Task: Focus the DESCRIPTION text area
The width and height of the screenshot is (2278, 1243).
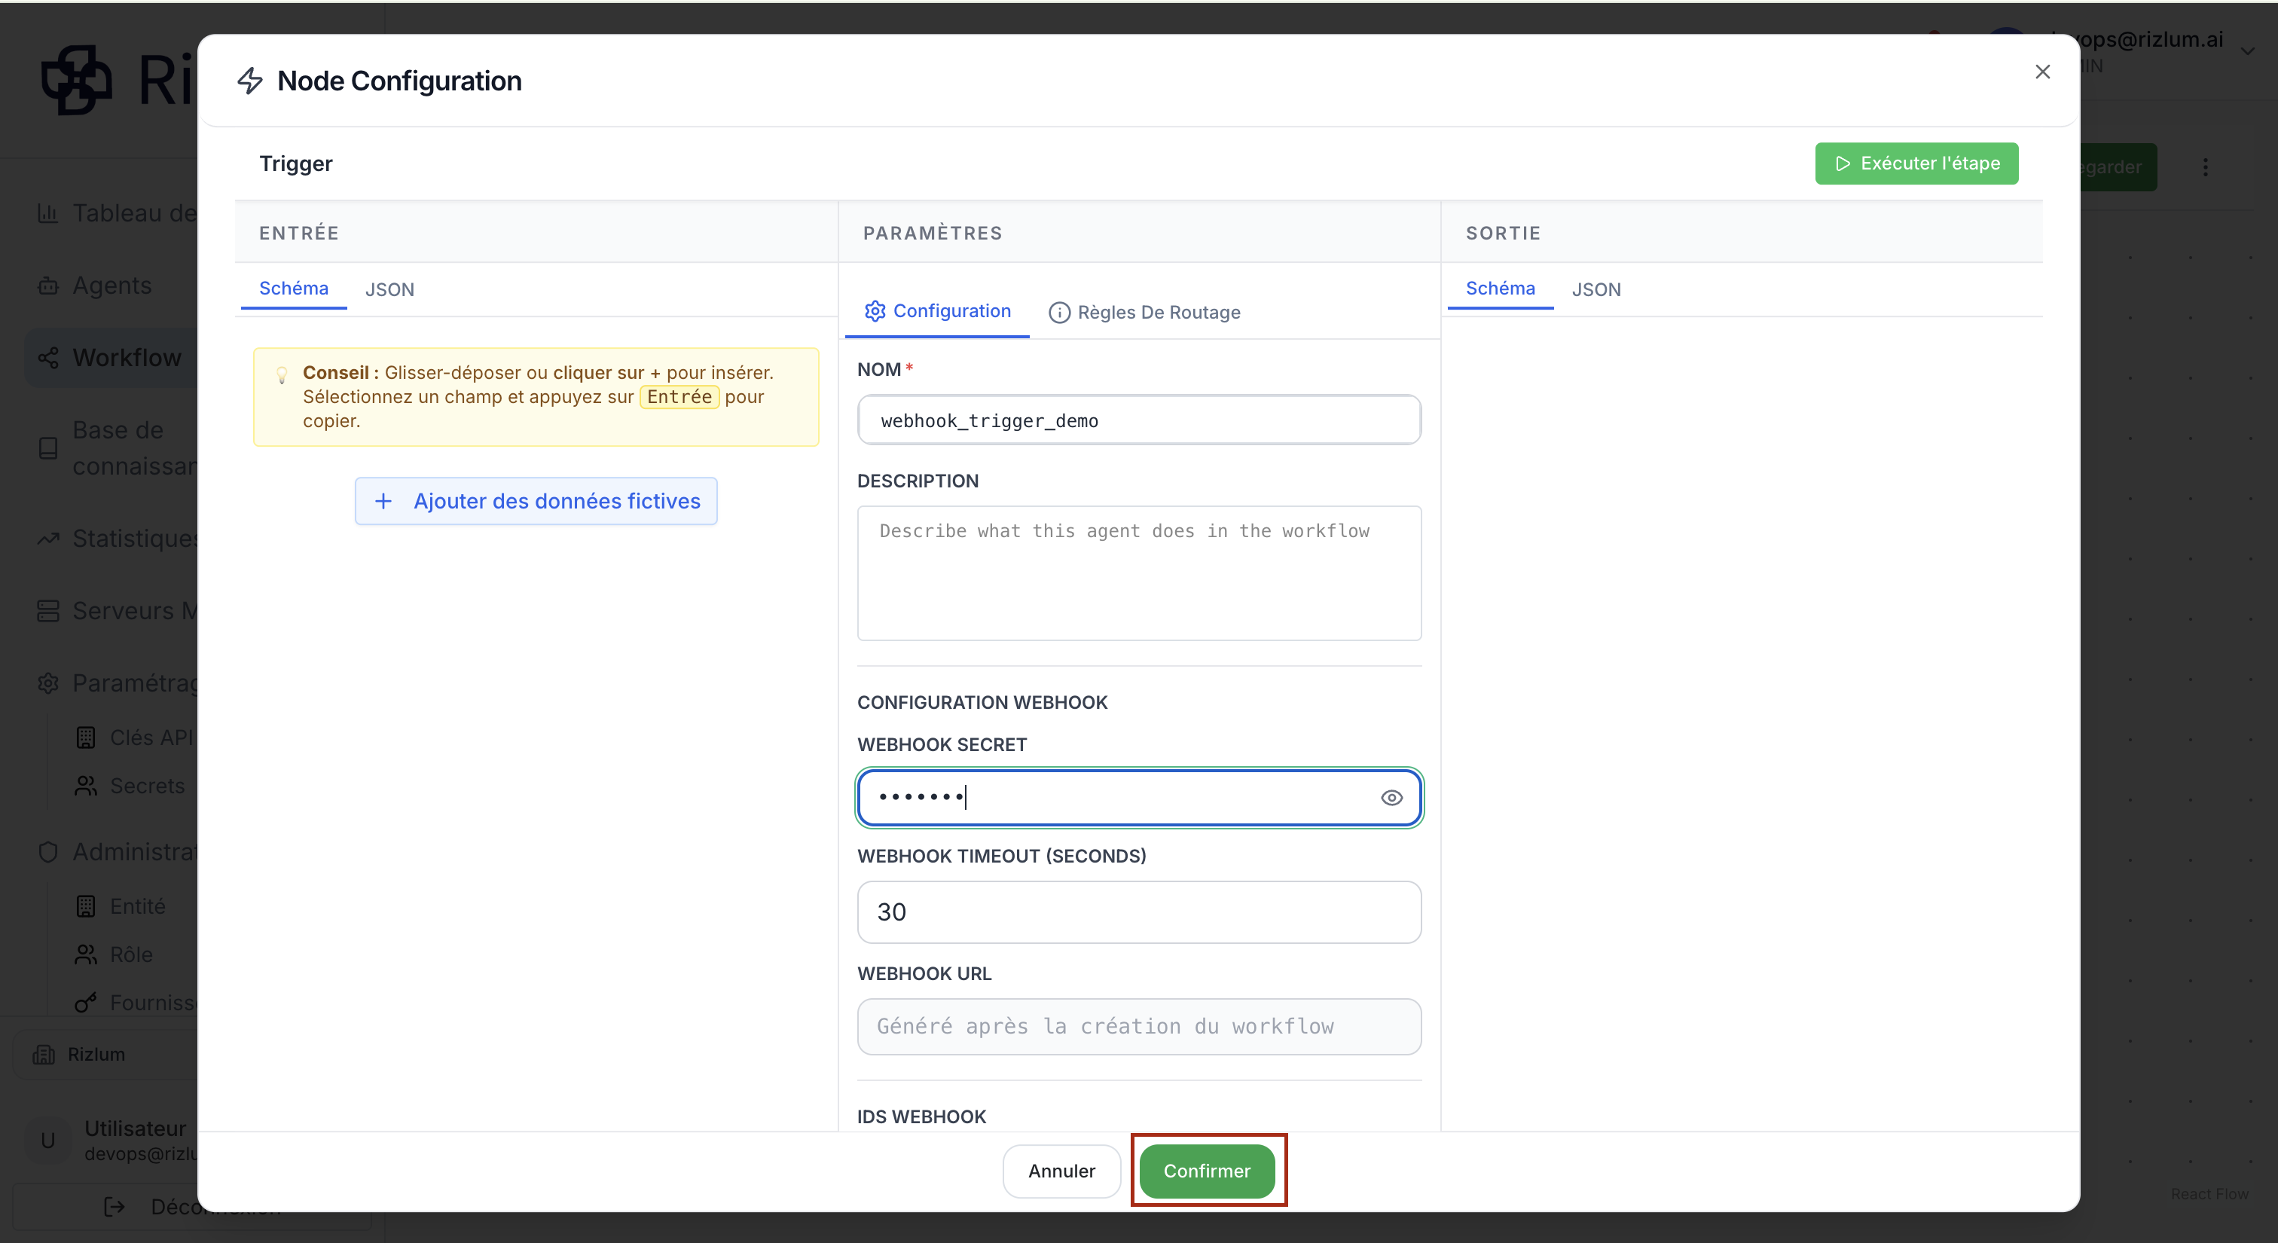Action: click(1139, 573)
